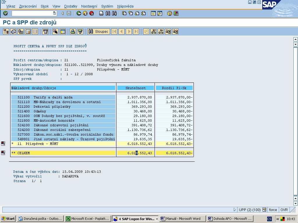Click the second report toolbar icon with globe
Image resolution: width=298 pixels, height=223 pixels.
tap(13, 31)
